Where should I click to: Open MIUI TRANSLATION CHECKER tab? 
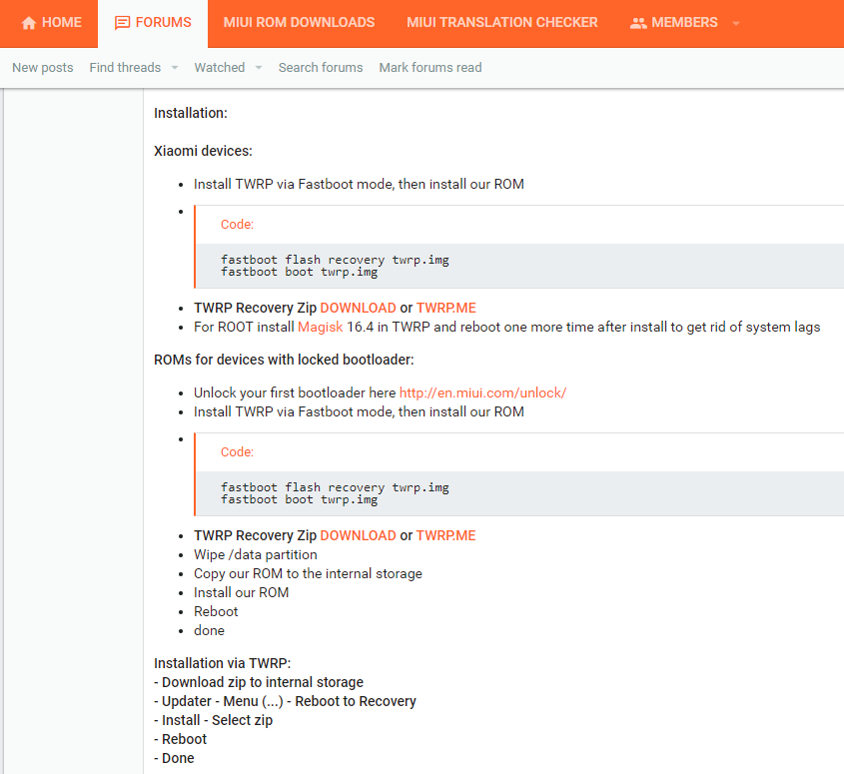click(501, 23)
